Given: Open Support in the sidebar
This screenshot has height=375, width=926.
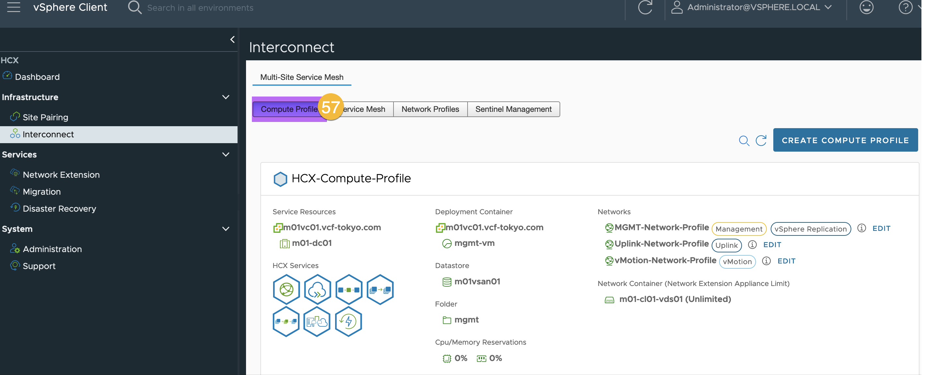Looking at the screenshot, I should pyautogui.click(x=39, y=266).
